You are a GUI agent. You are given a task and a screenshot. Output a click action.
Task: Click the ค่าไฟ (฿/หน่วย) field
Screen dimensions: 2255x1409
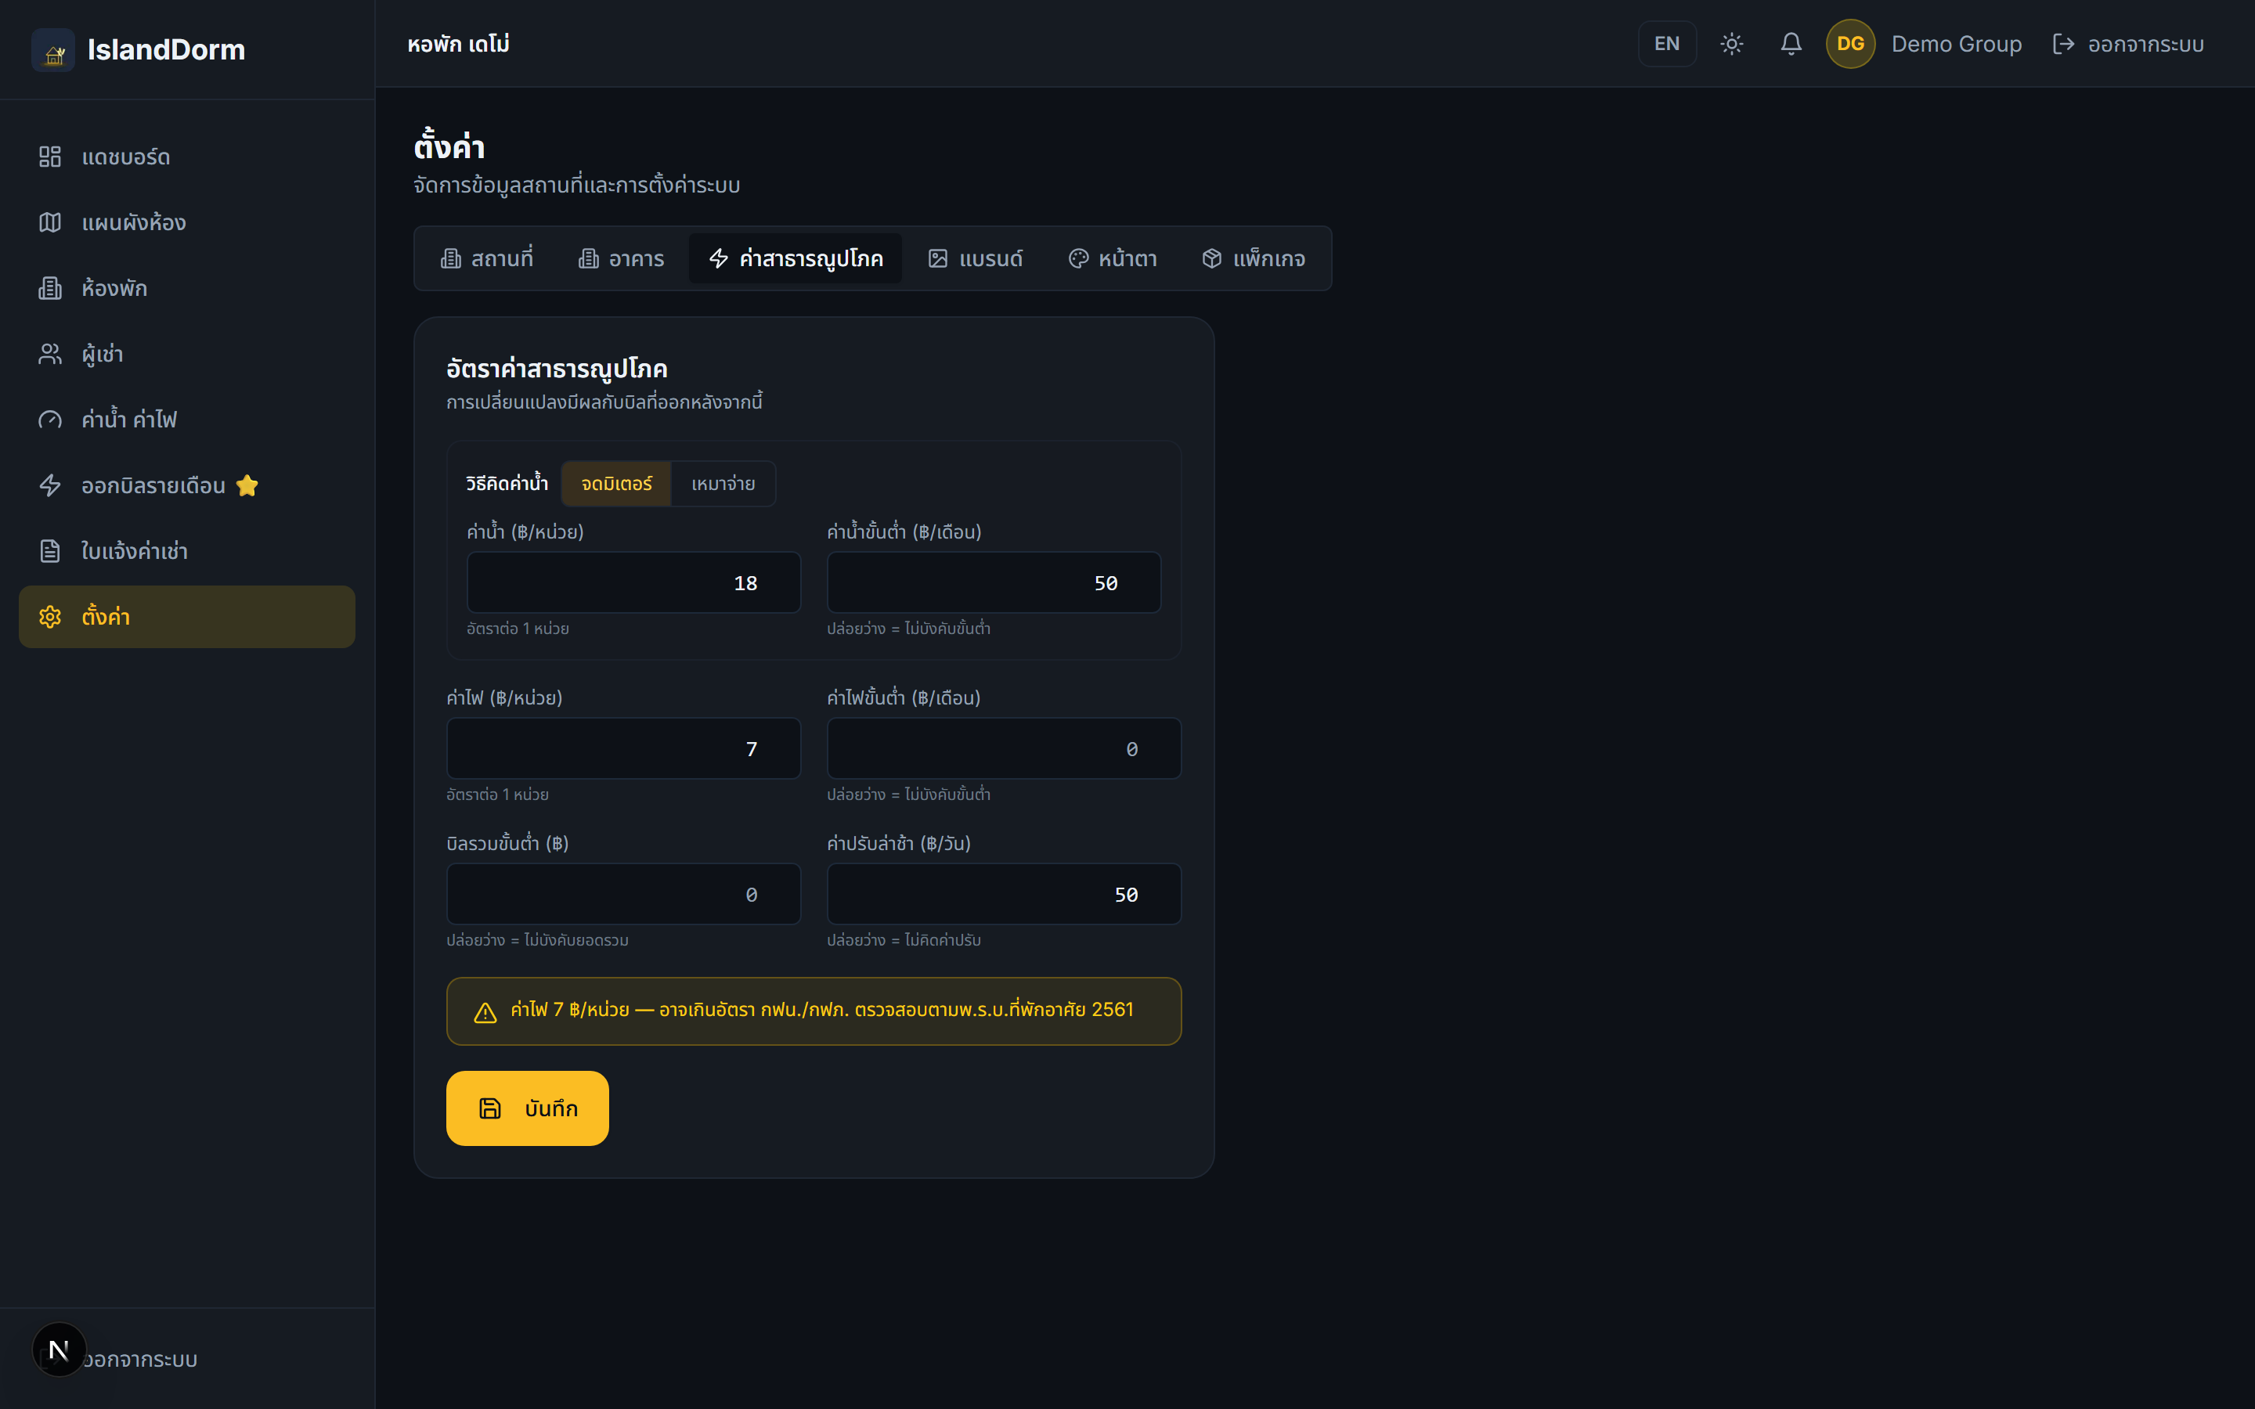[623, 748]
